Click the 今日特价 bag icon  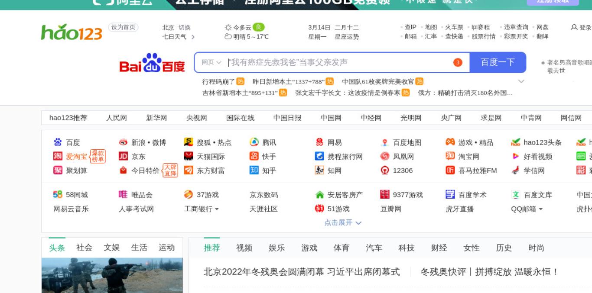[123, 170]
